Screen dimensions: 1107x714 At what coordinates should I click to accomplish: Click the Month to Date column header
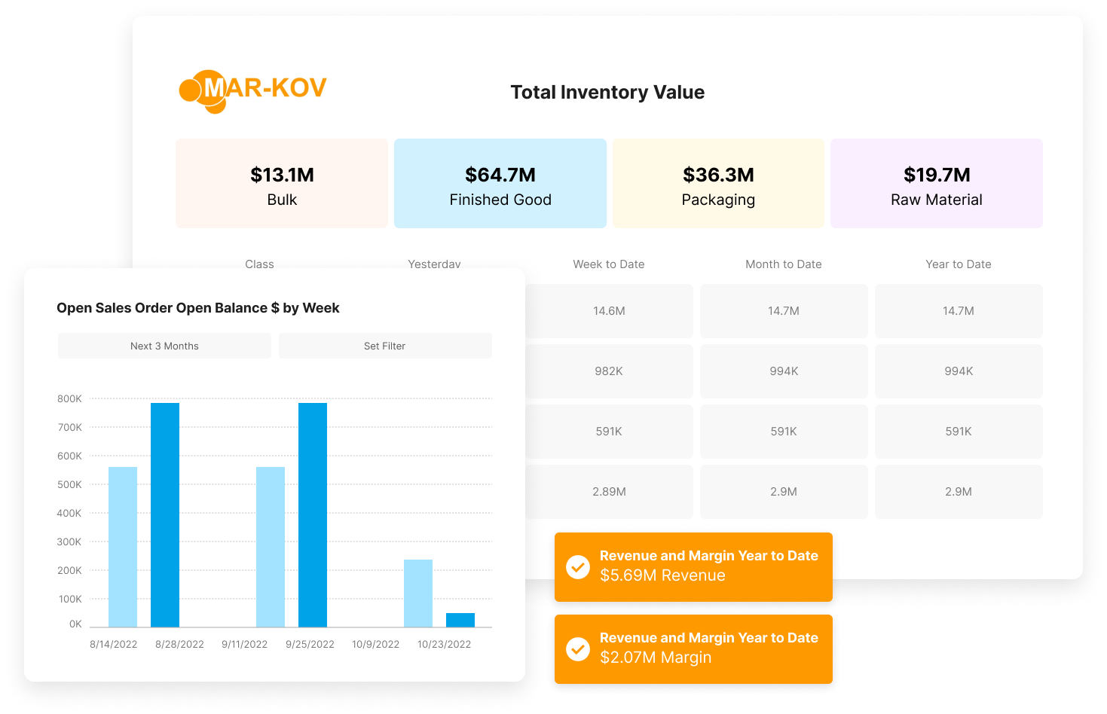point(783,264)
